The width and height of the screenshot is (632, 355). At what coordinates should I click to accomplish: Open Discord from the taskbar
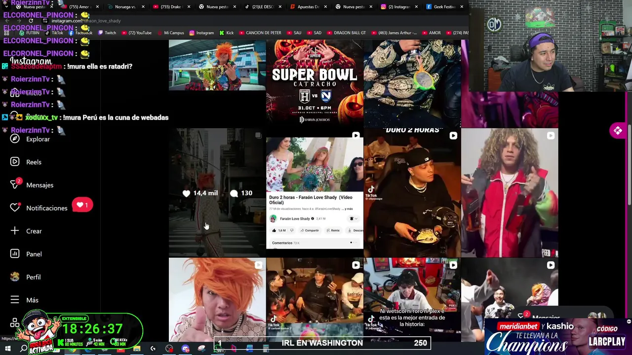(x=185, y=349)
